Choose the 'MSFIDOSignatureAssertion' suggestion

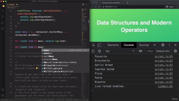[65, 72]
